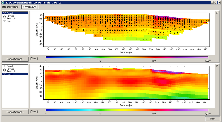The height and width of the screenshot is (122, 222).
Task: Click the DC Model inversion plot in lower panel
Action: point(127,84)
